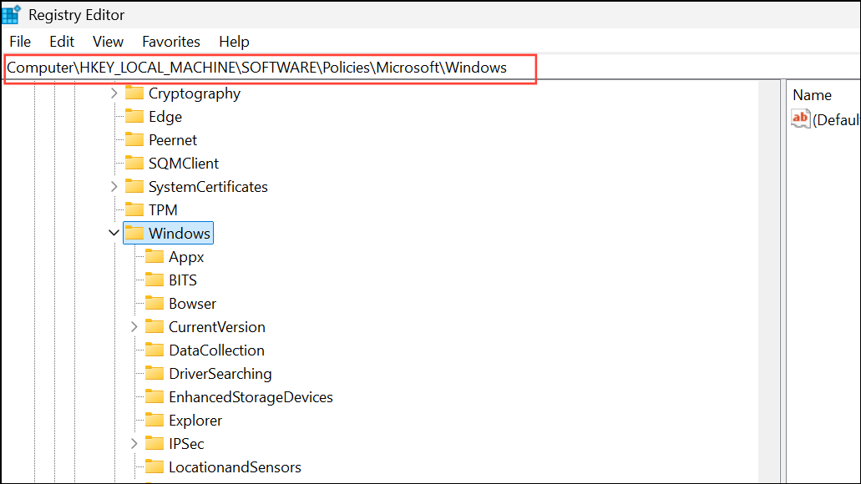The width and height of the screenshot is (861, 484).
Task: Click the Appx folder icon
Action: click(154, 256)
